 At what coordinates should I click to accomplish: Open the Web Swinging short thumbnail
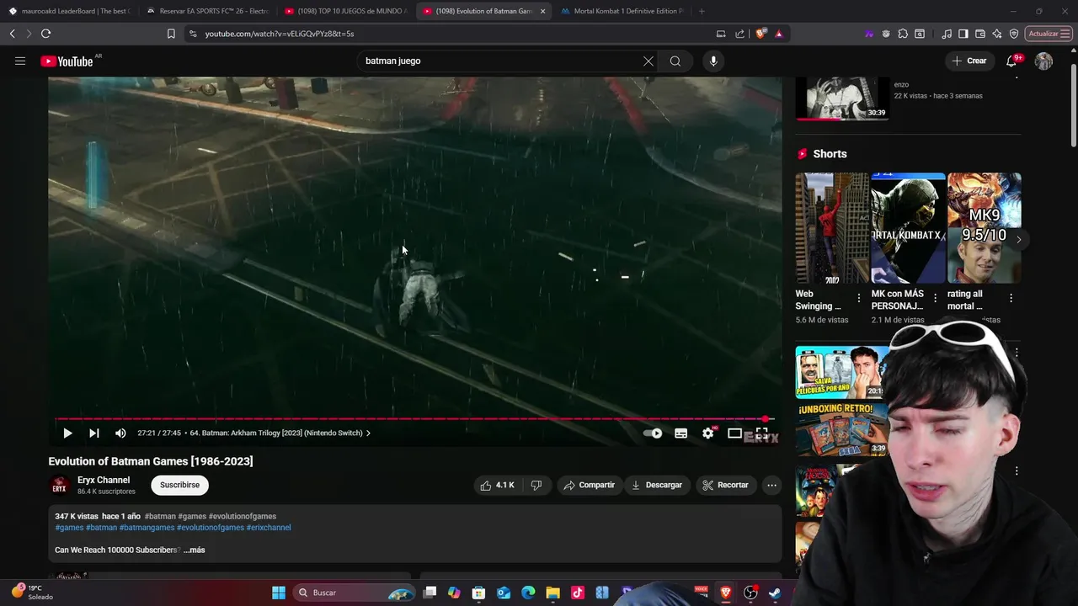click(831, 228)
